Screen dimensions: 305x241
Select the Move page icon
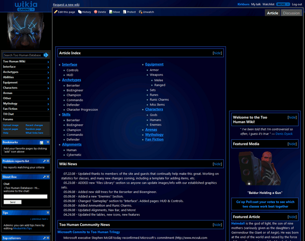click(111, 12)
